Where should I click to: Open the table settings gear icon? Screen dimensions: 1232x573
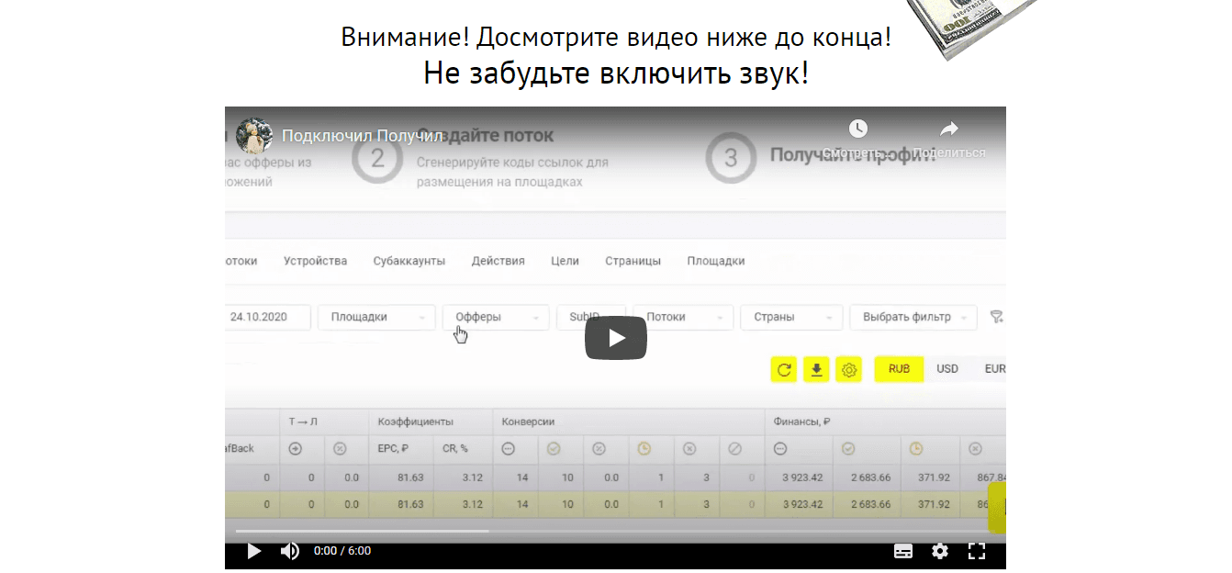[x=849, y=369]
